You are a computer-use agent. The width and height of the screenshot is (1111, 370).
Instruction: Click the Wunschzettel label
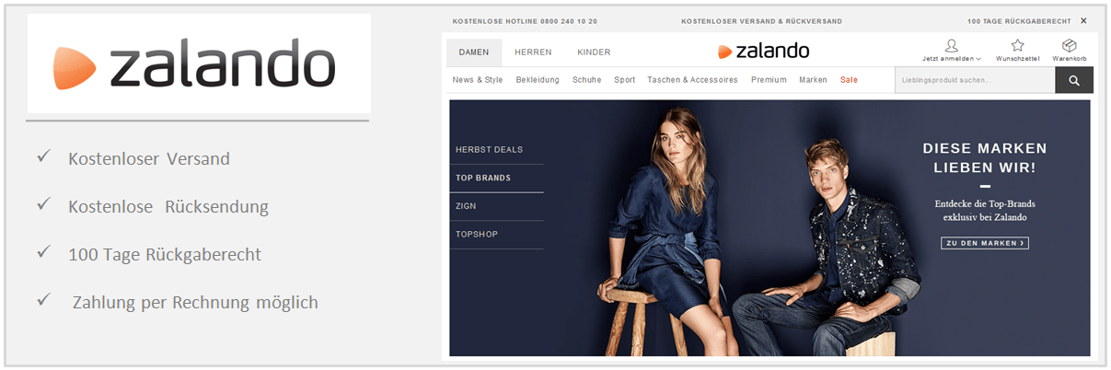click(1017, 58)
